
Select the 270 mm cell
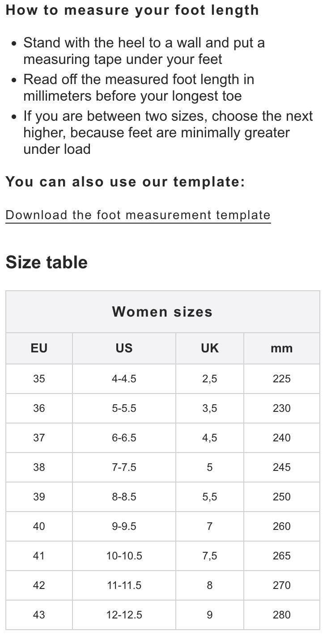(x=281, y=585)
